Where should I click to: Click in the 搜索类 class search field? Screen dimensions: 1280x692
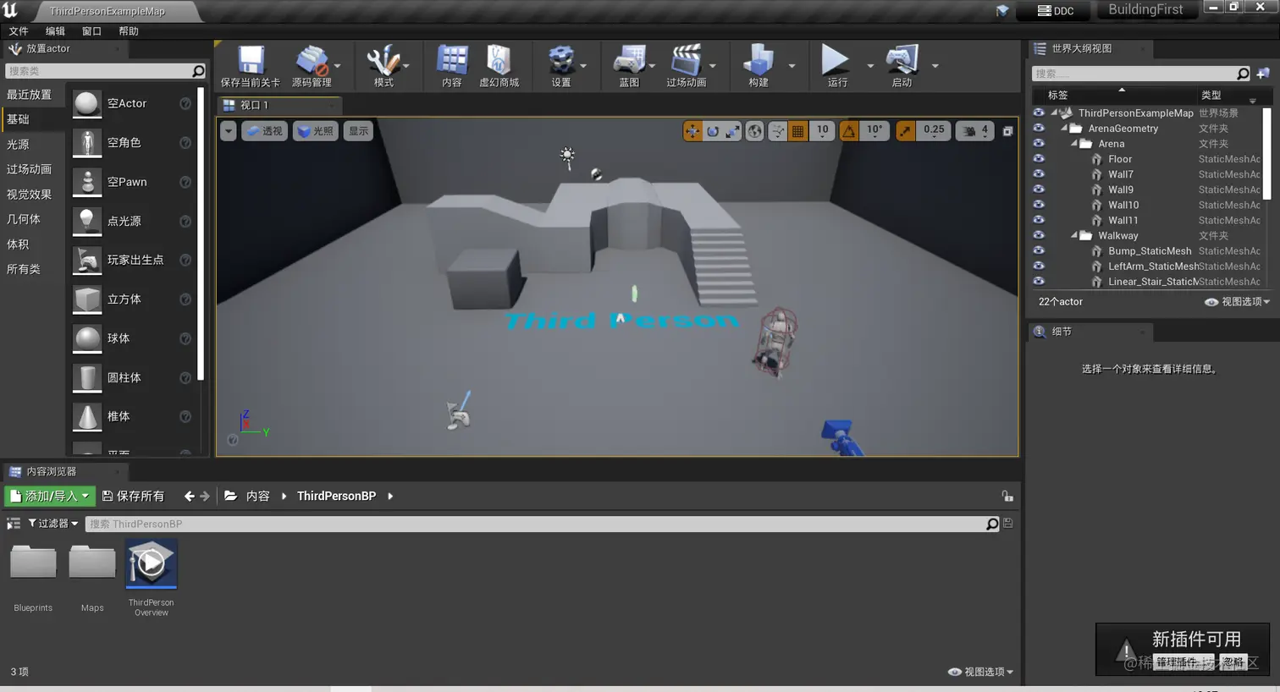click(x=98, y=71)
